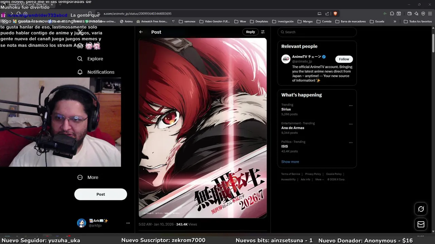Open the Sirius trending topic
435x244 pixels.
point(286,109)
